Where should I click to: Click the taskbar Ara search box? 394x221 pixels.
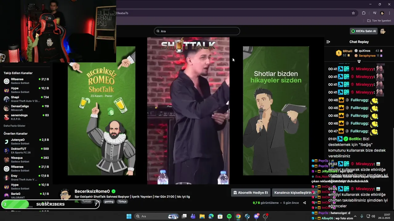pyautogui.click(x=157, y=216)
